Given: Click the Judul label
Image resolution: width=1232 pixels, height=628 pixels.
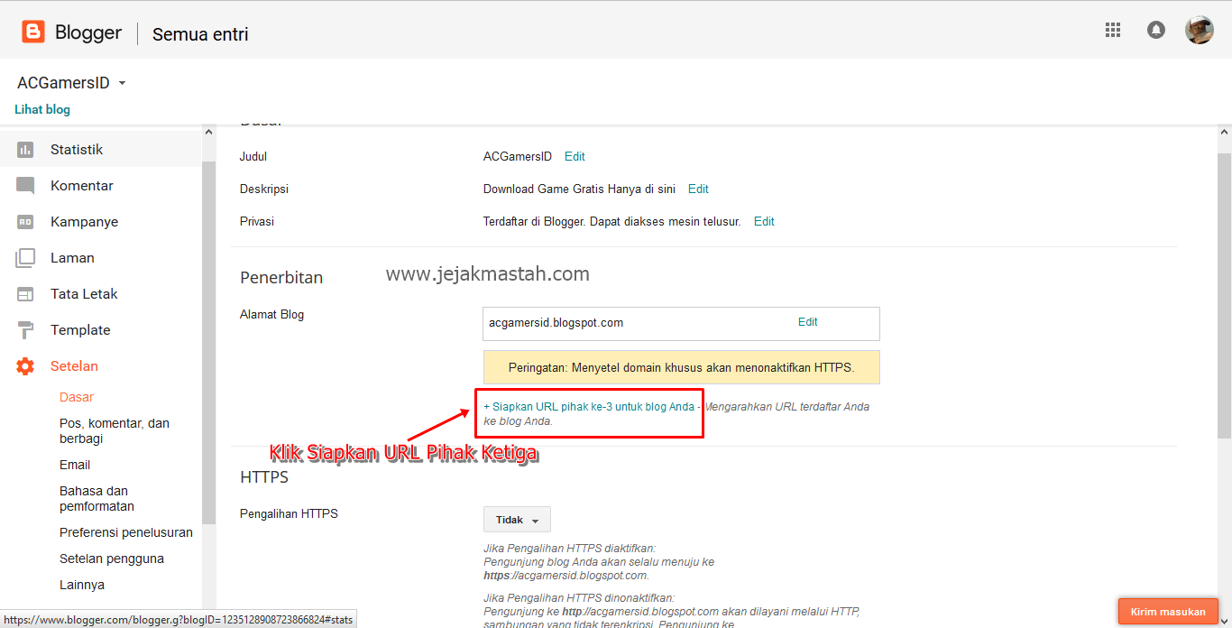Looking at the screenshot, I should [253, 156].
